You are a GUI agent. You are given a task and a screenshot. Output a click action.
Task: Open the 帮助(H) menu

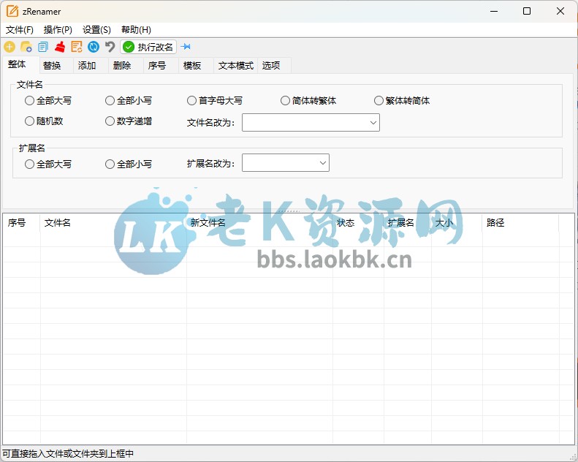(x=136, y=29)
